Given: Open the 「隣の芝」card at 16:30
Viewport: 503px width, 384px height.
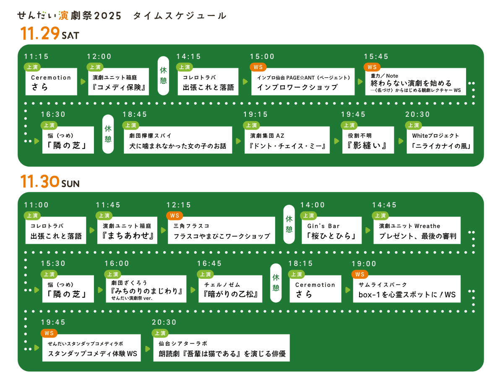Looking at the screenshot, I should pyautogui.click(x=68, y=140).
